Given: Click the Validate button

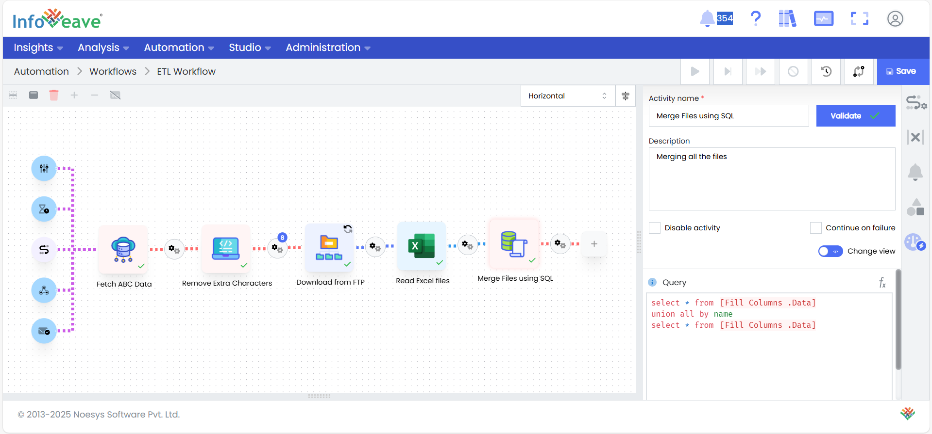Looking at the screenshot, I should pos(855,116).
